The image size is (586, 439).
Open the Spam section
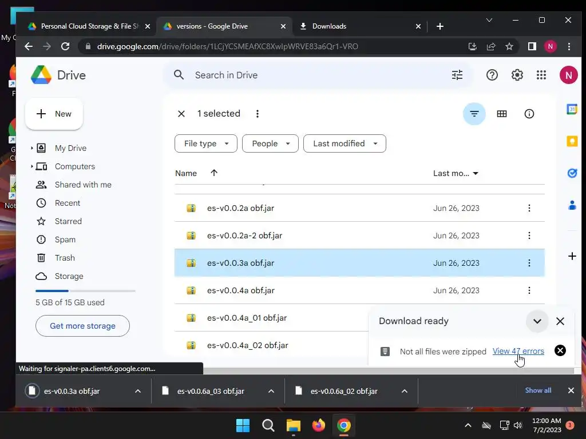point(65,240)
